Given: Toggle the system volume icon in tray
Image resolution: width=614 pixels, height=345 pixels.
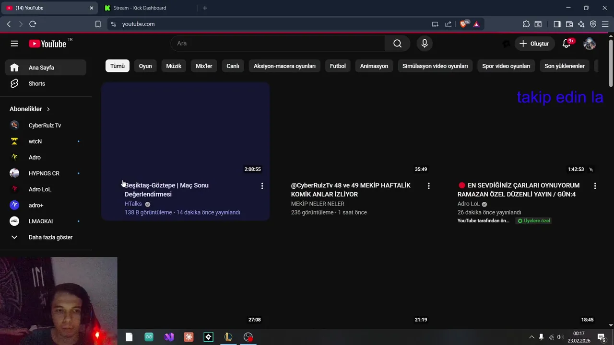Looking at the screenshot, I should [560, 337].
